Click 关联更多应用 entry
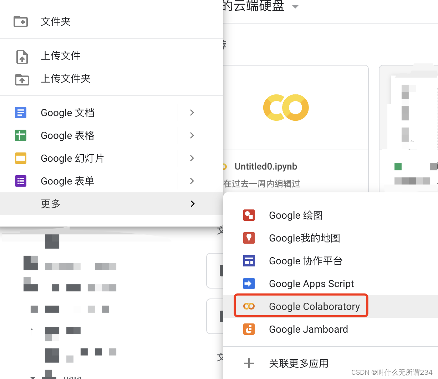 click(x=331, y=363)
